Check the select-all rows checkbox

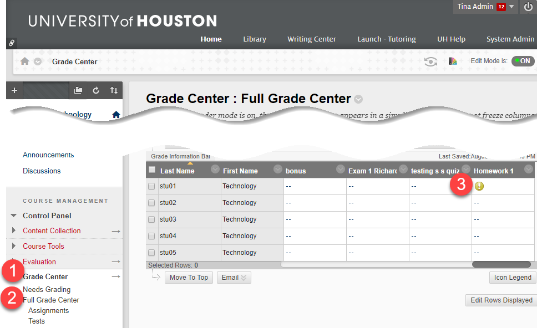coord(152,170)
